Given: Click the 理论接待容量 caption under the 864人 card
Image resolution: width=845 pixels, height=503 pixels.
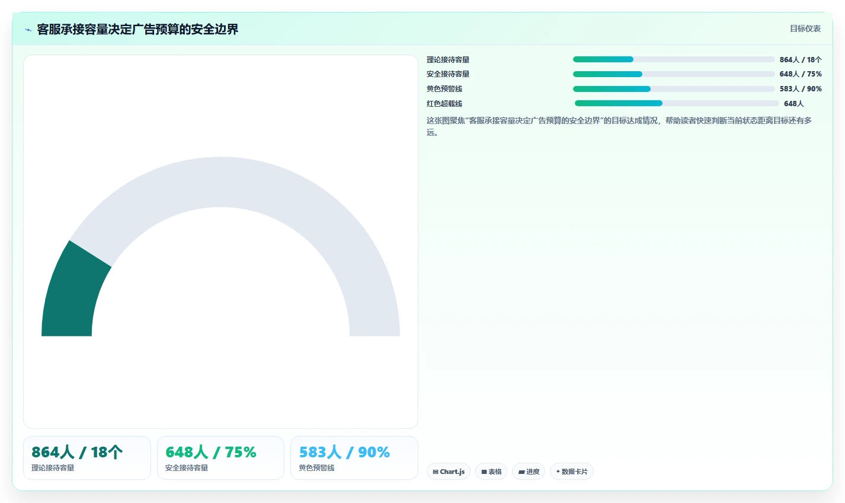Looking at the screenshot, I should point(53,468).
